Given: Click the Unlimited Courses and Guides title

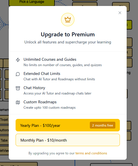Looking at the screenshot, I should click(50, 59).
